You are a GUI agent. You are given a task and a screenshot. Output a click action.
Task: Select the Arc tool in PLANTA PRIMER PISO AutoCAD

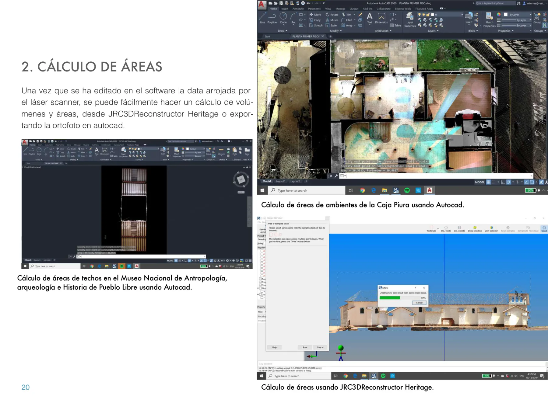click(x=293, y=18)
